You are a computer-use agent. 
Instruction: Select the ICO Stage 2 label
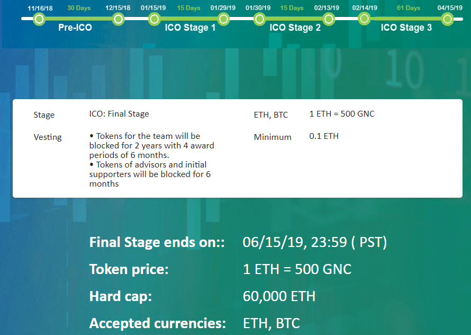pos(295,28)
